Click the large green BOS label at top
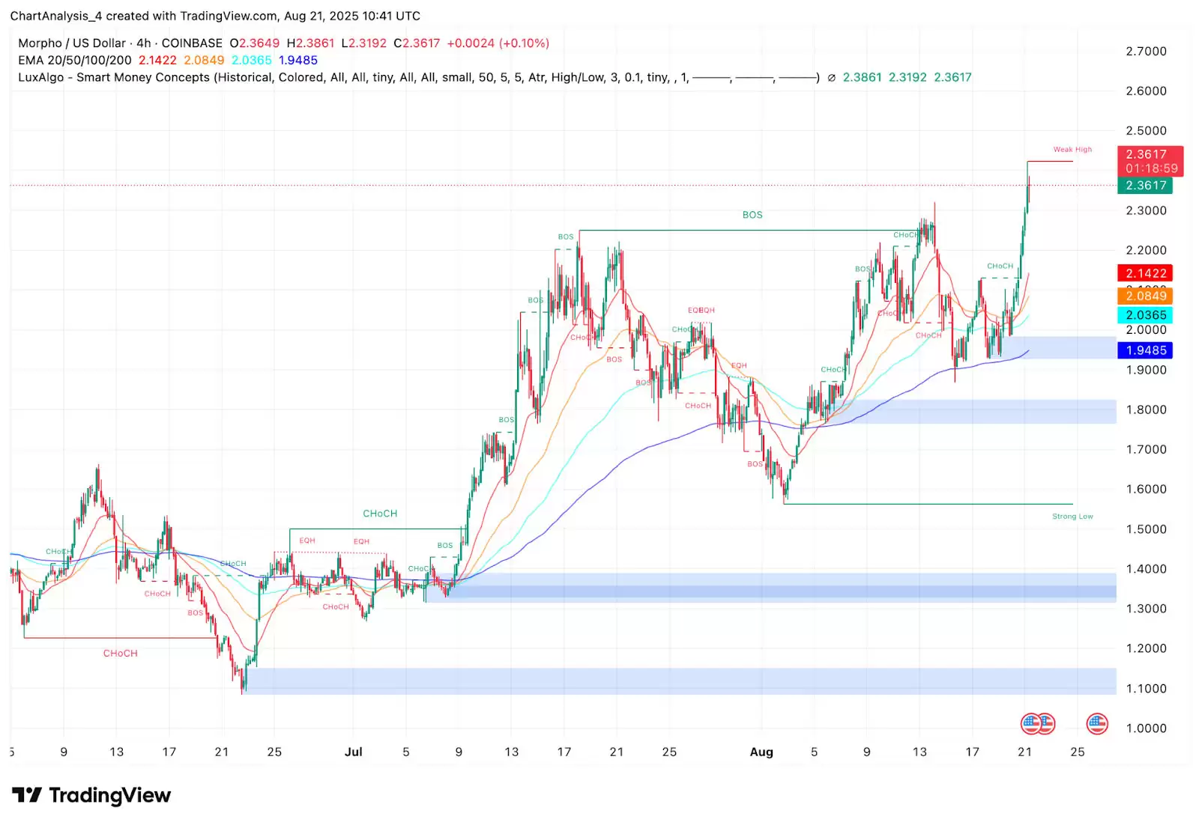This screenshot has width=1199, height=825. (752, 215)
